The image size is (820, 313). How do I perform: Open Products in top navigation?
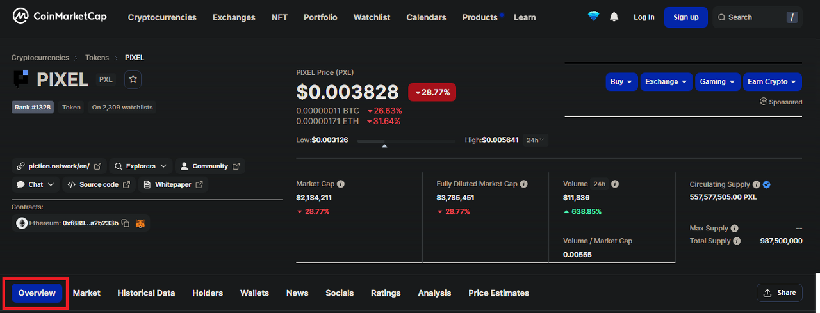(480, 17)
